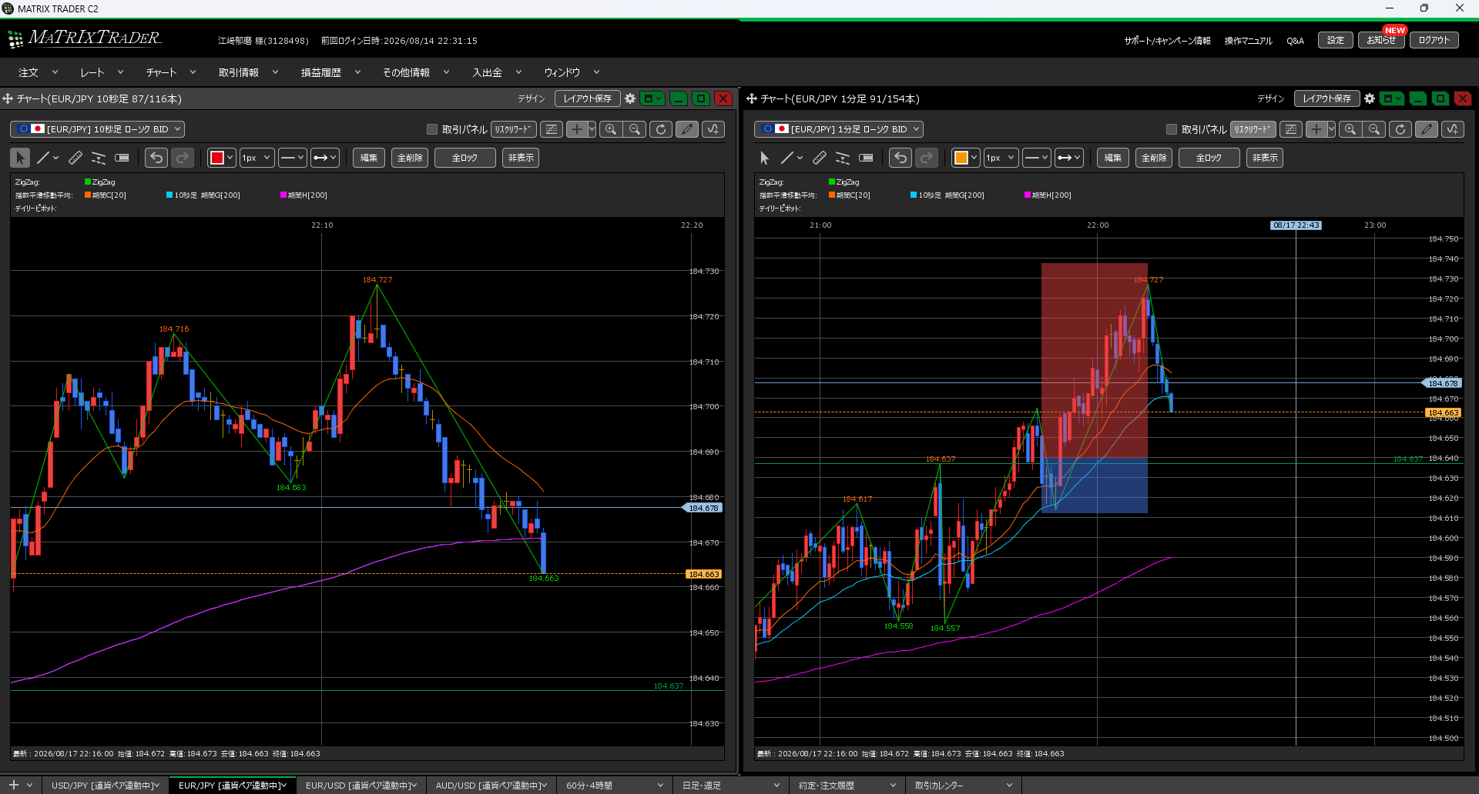Open line style dropdown in 10秒足 chart
Viewport: 1479px width, 794px height.
click(292, 158)
